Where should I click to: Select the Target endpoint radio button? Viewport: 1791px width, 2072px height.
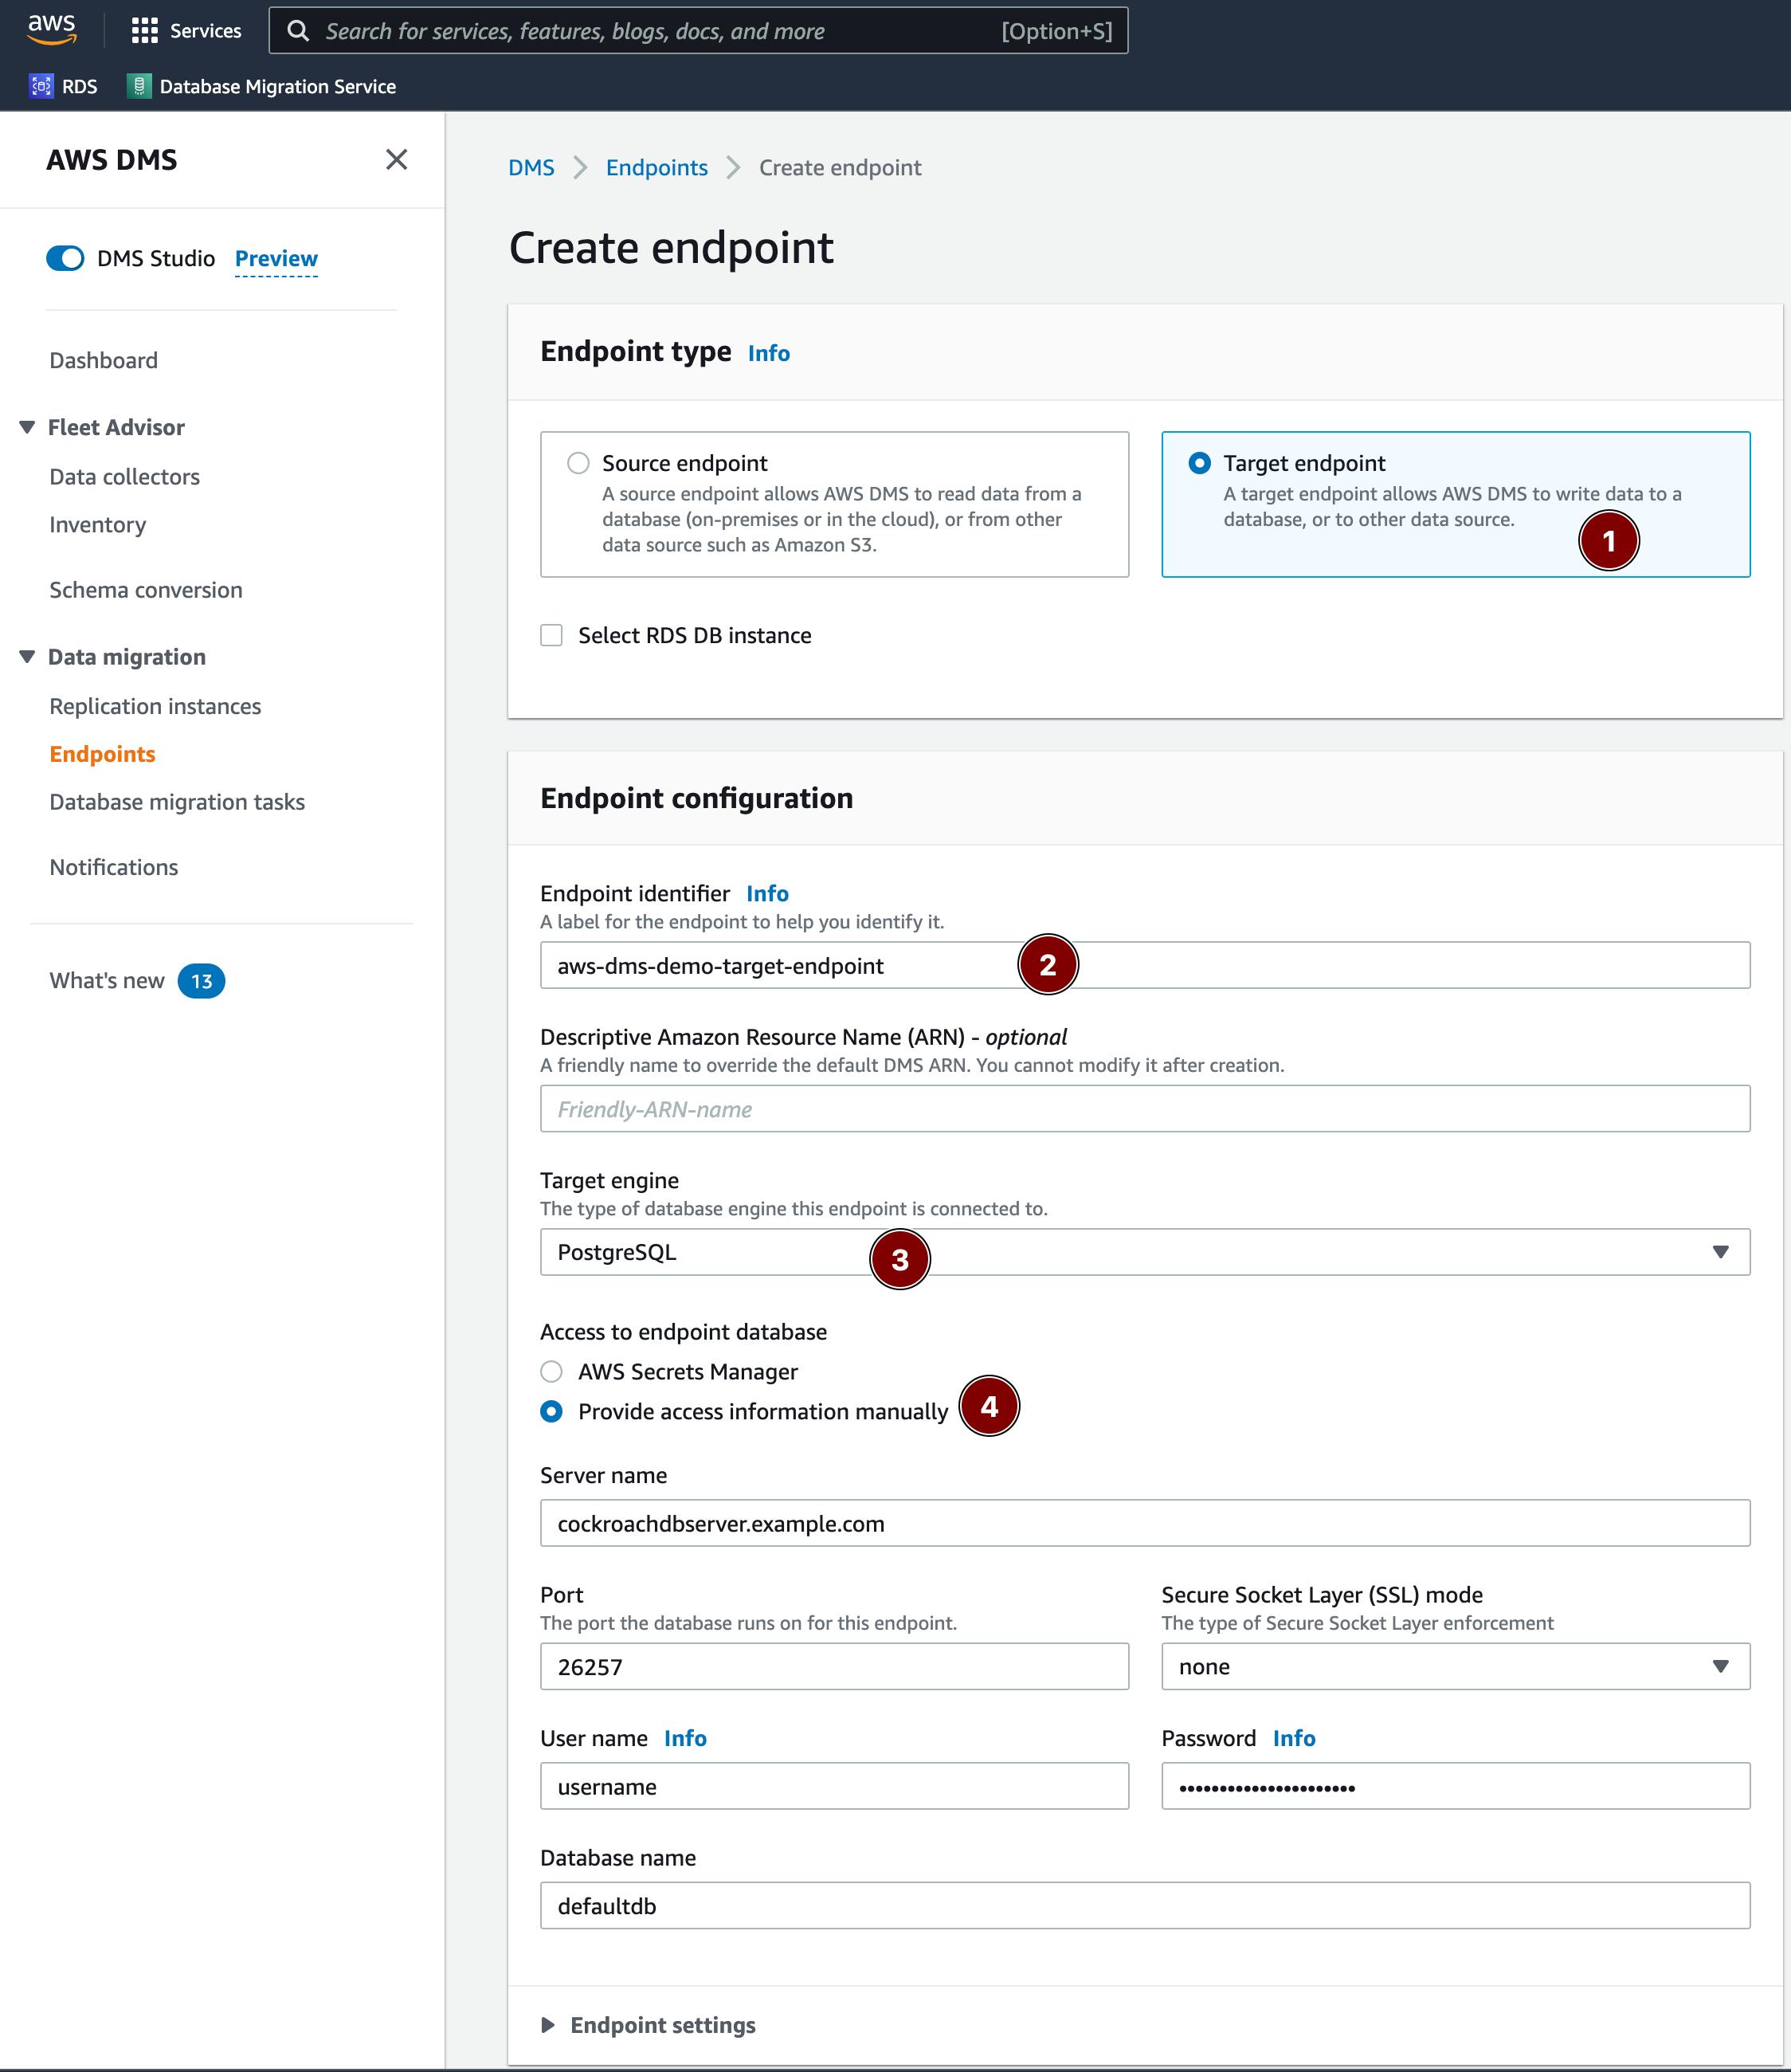(x=1199, y=463)
